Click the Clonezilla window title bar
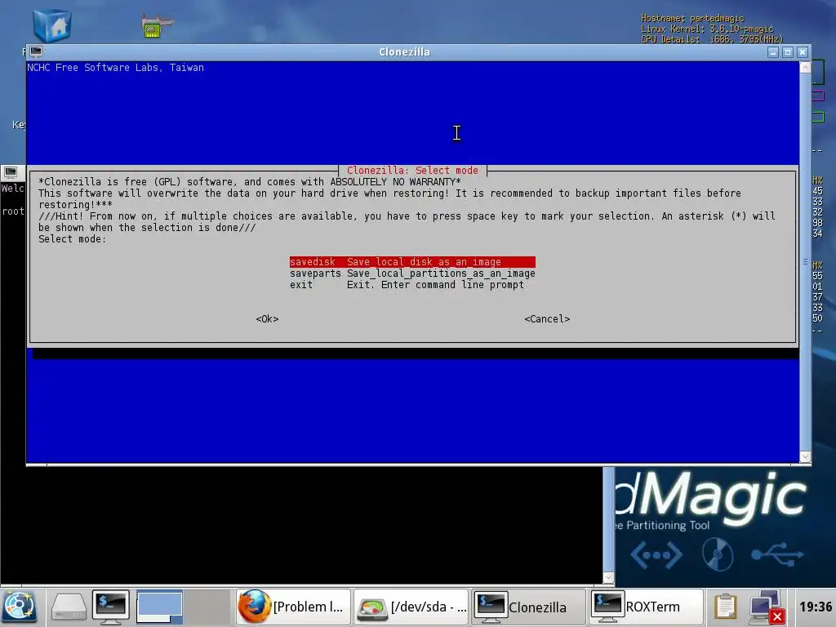The image size is (836, 627). (x=404, y=52)
